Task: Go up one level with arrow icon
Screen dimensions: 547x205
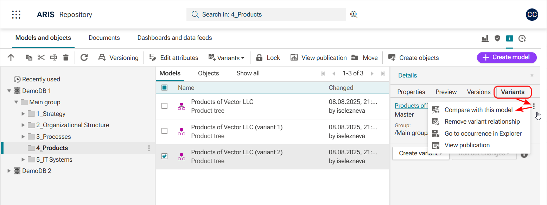Action: [x=11, y=58]
